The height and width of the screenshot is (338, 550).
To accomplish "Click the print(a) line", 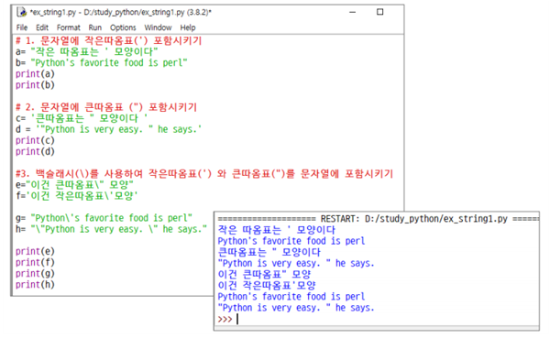I will coord(35,74).
